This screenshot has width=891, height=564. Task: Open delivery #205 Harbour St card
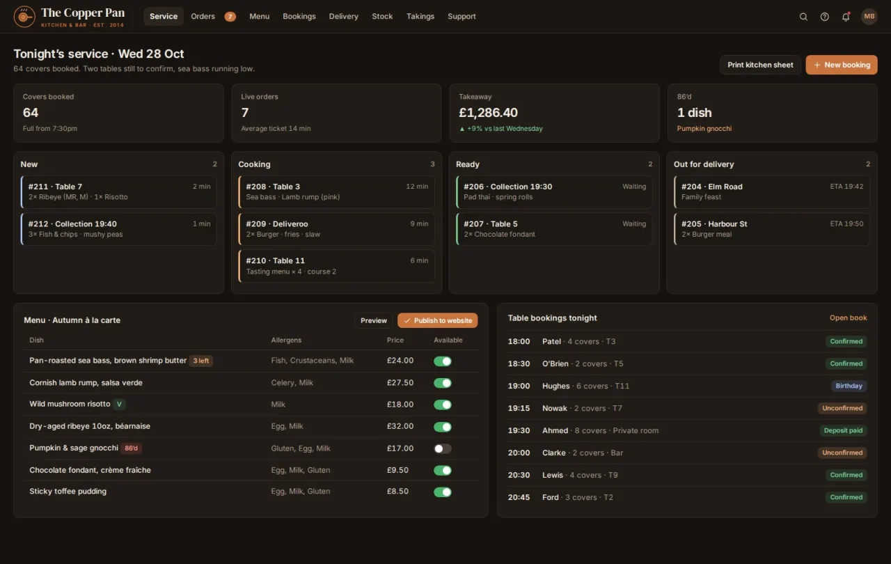[x=772, y=229]
